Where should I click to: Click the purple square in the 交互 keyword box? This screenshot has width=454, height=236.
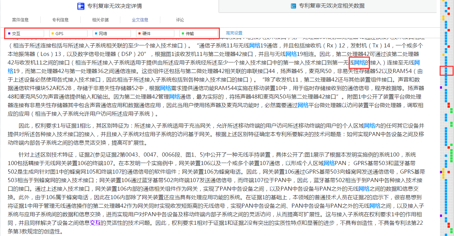[x=9, y=33]
